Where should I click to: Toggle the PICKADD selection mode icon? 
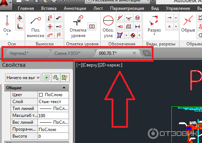point(47,77)
